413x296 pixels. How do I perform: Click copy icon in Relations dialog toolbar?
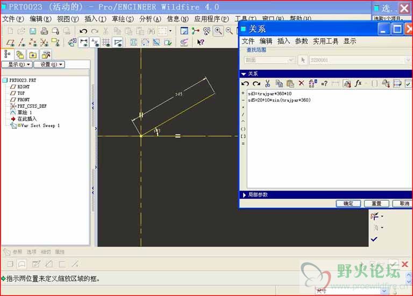click(279, 84)
